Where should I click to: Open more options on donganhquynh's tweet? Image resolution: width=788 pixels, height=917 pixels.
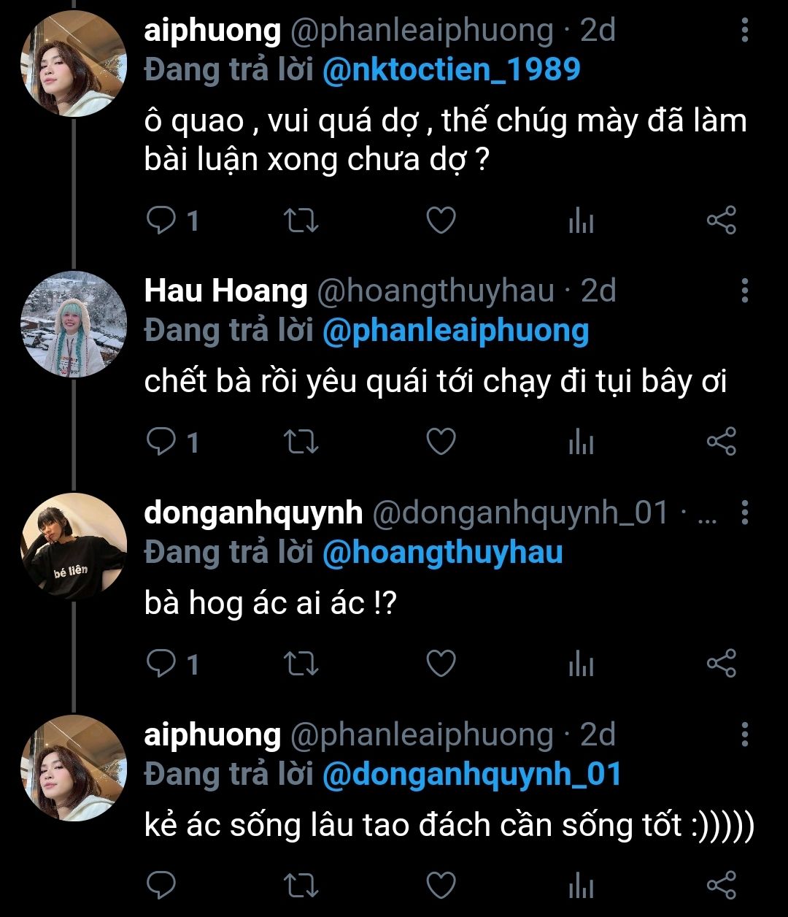coord(744,513)
